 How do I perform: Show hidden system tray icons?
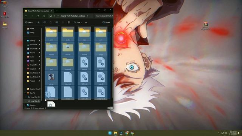(x=219, y=133)
